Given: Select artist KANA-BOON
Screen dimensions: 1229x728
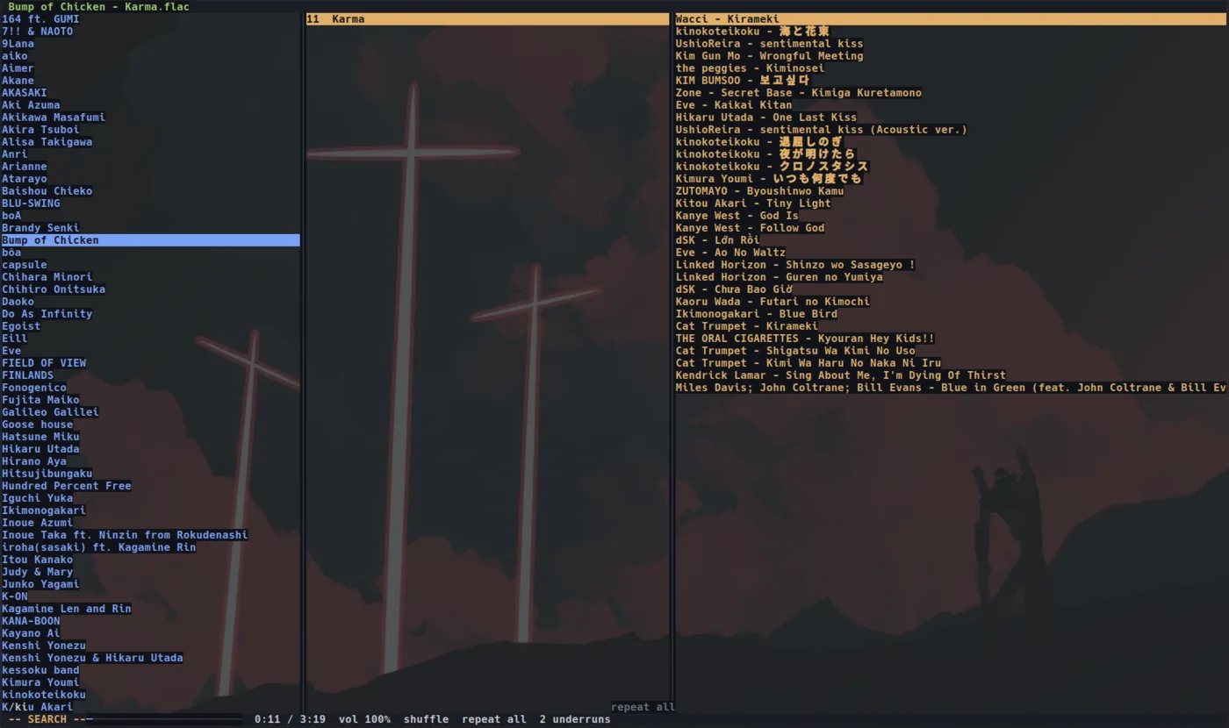Looking at the screenshot, I should (31, 620).
